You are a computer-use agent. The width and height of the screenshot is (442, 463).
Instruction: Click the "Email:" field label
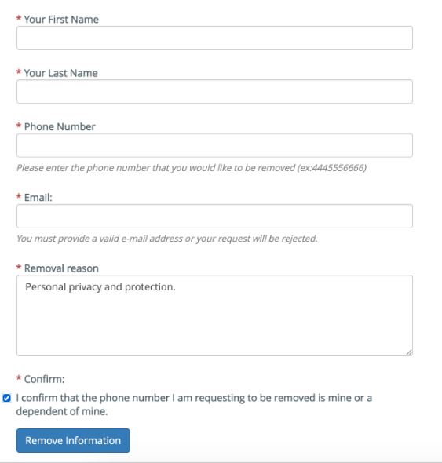pos(38,198)
